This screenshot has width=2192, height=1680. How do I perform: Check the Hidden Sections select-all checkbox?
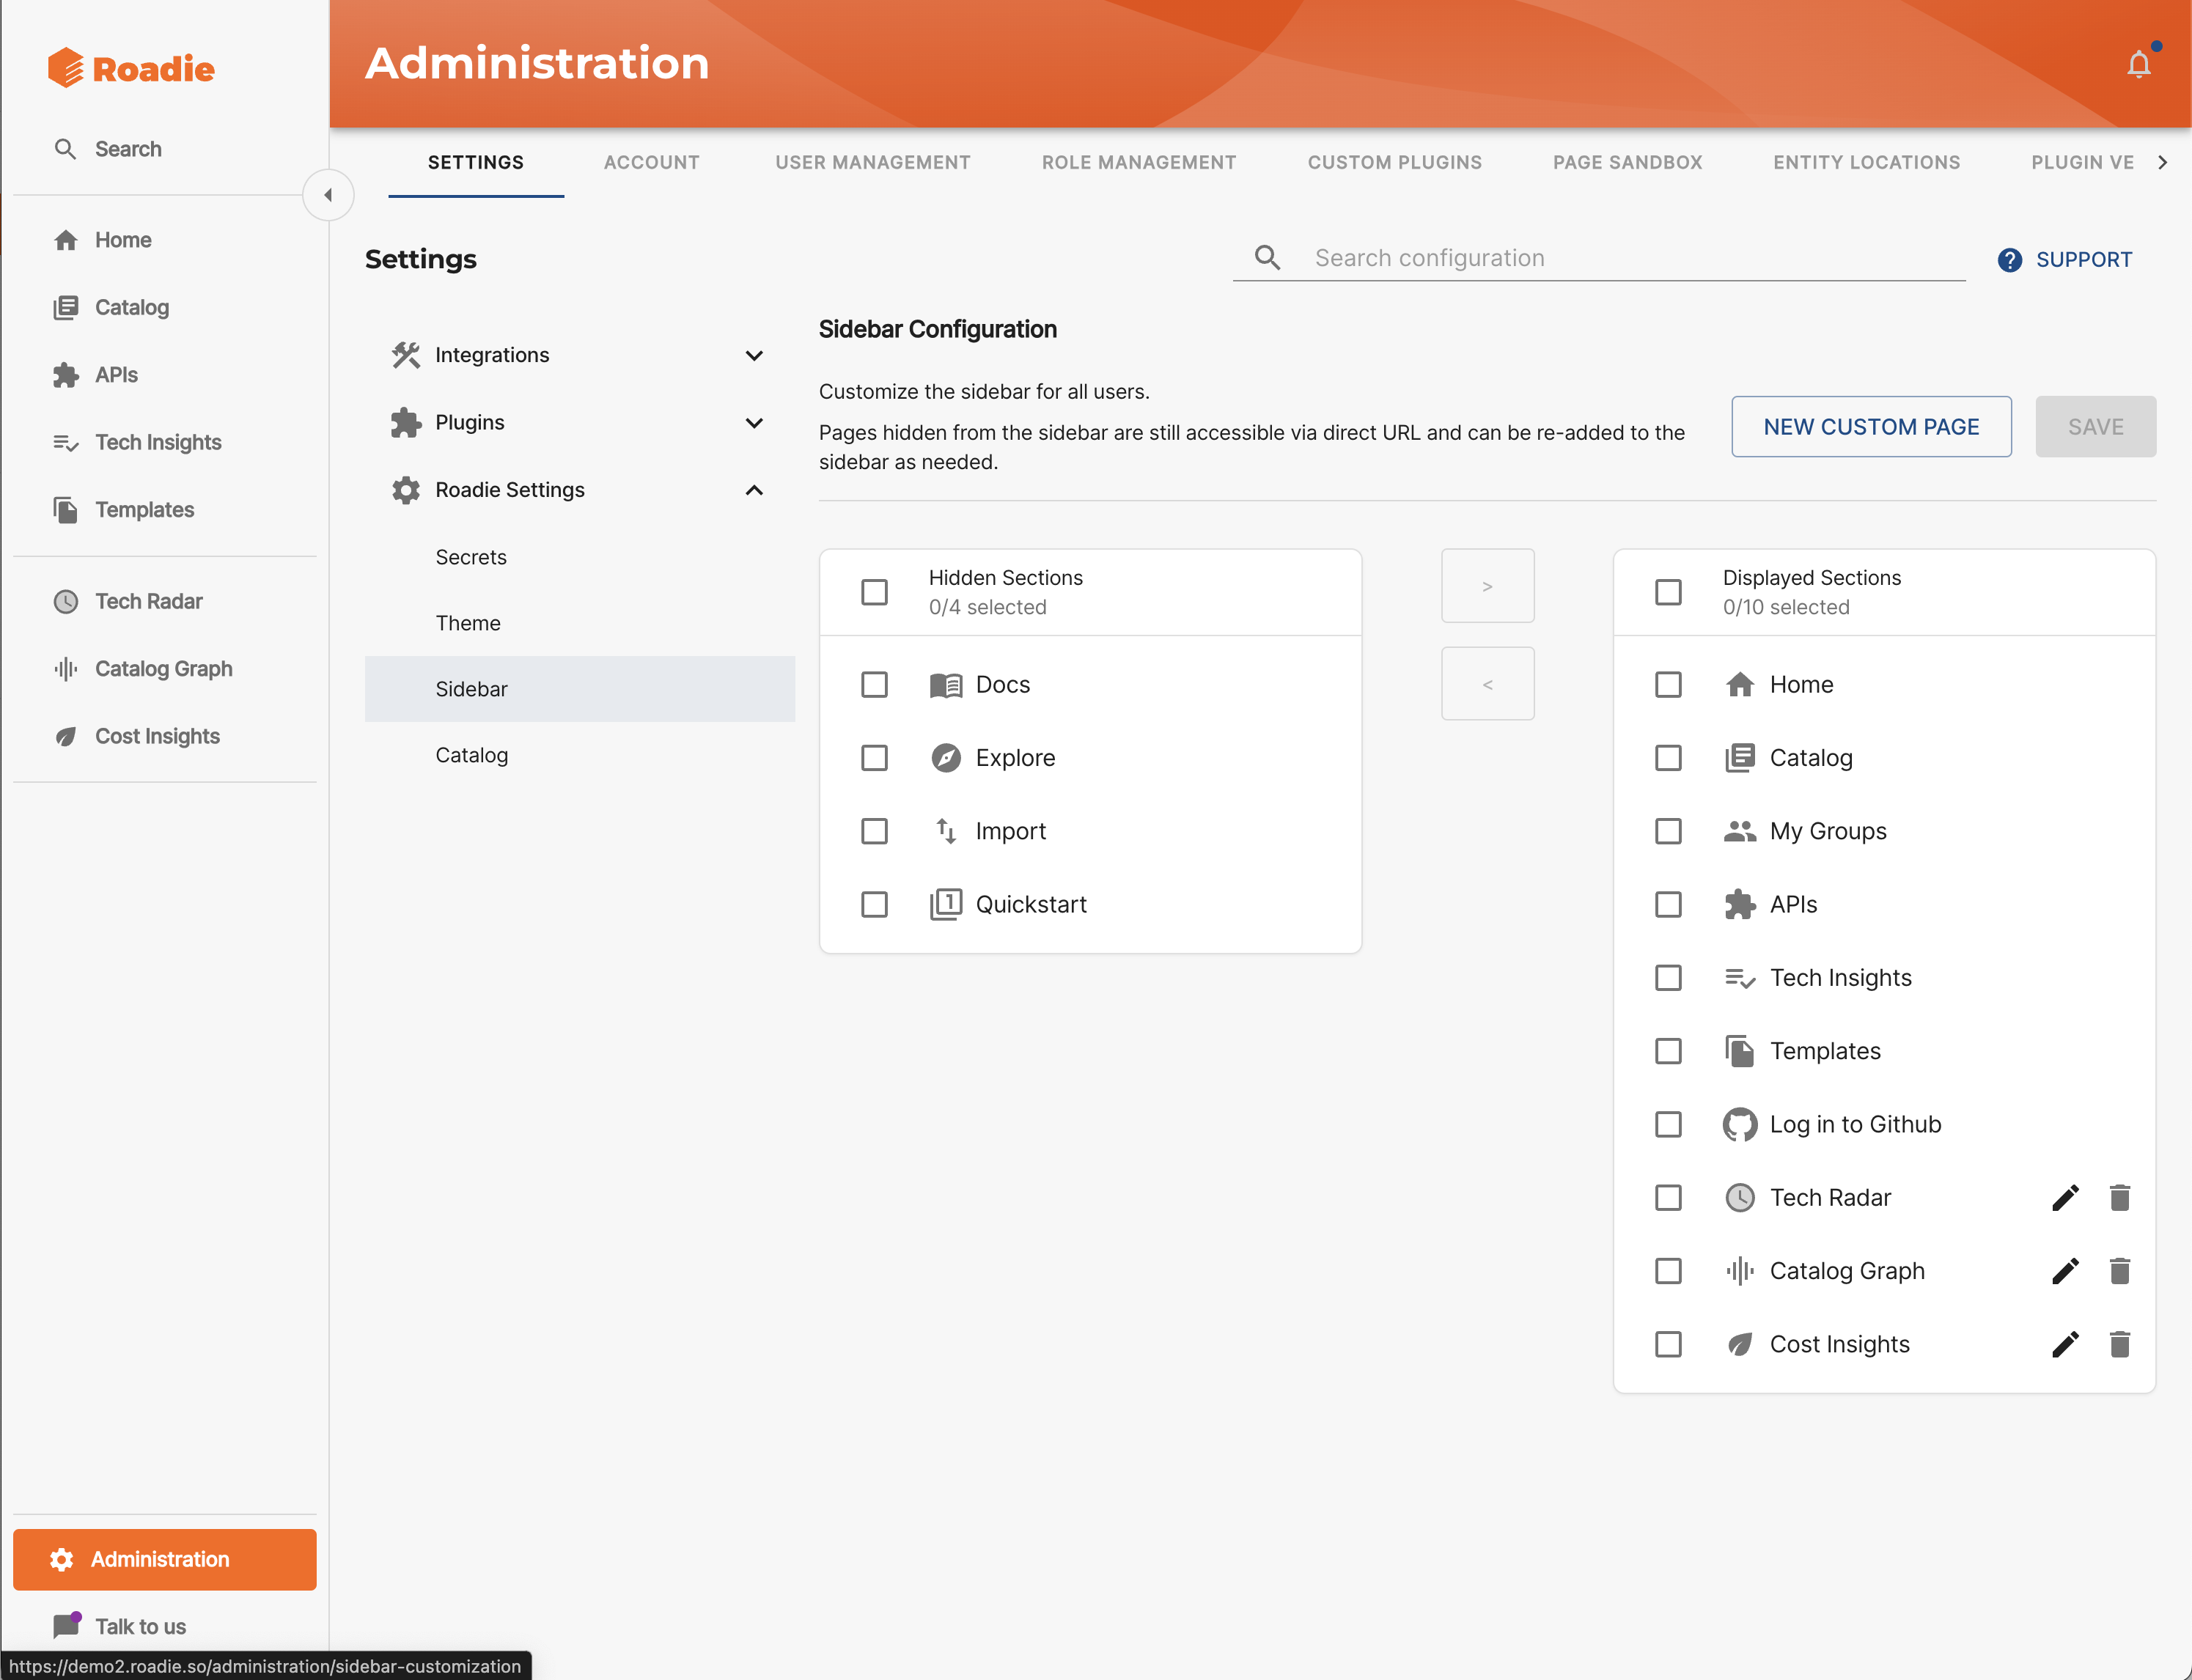tap(874, 592)
